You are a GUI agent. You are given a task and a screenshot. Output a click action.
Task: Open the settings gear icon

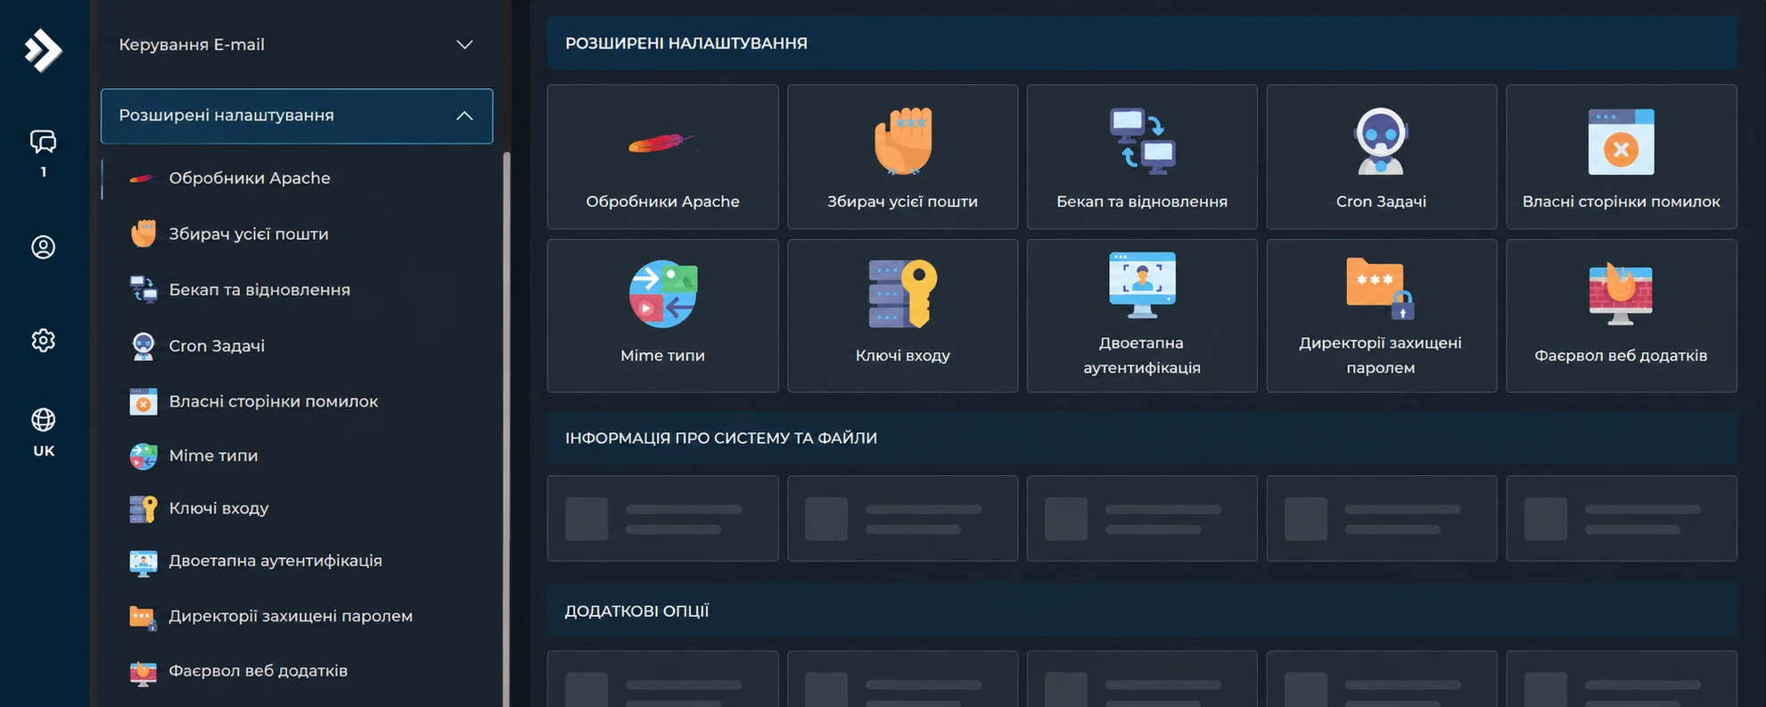pos(43,340)
